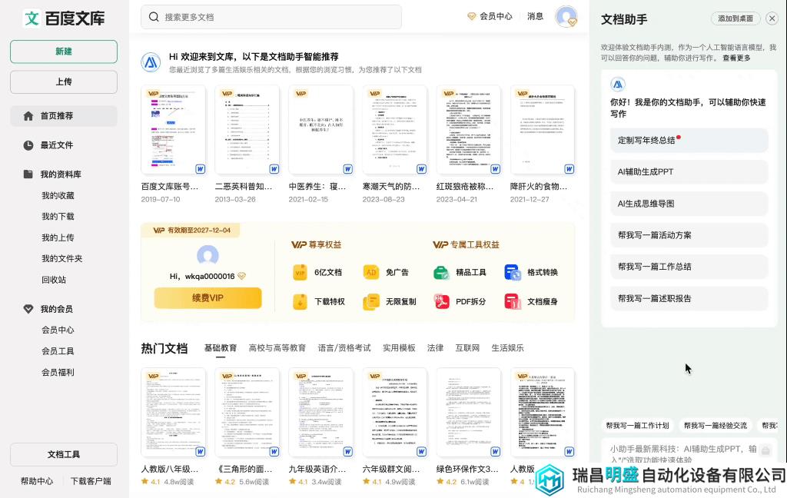Viewport: 787px width, 498px height.
Task: Click the home icon next to 首页推荐
Action: (28, 116)
